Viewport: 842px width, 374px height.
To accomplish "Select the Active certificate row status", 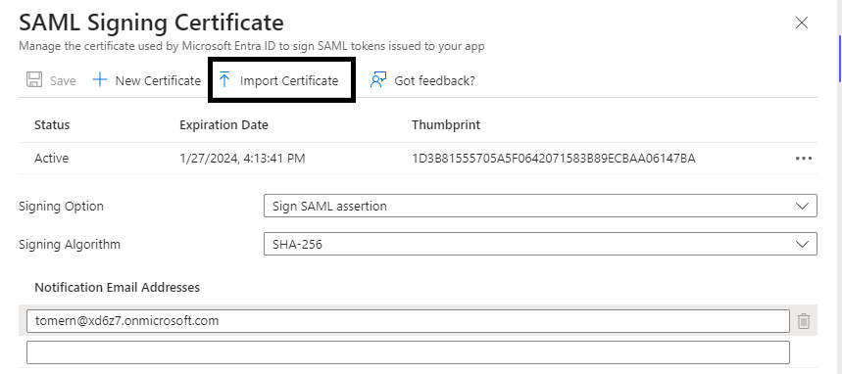I will tap(52, 159).
